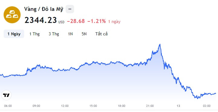The image size is (218, 112).
Task: Open the TradingView logo badge
Action: tap(6, 95)
